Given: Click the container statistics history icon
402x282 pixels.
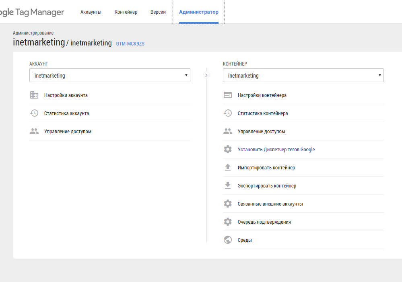Looking at the screenshot, I should pyautogui.click(x=228, y=113).
